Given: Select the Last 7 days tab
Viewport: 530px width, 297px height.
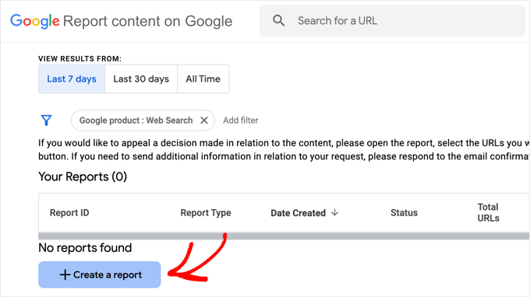Looking at the screenshot, I should click(x=72, y=79).
